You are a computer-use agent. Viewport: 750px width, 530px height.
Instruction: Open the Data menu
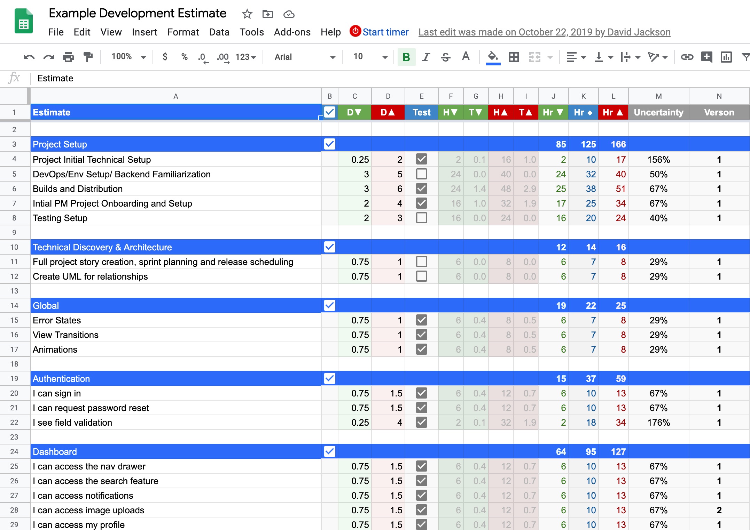point(219,32)
